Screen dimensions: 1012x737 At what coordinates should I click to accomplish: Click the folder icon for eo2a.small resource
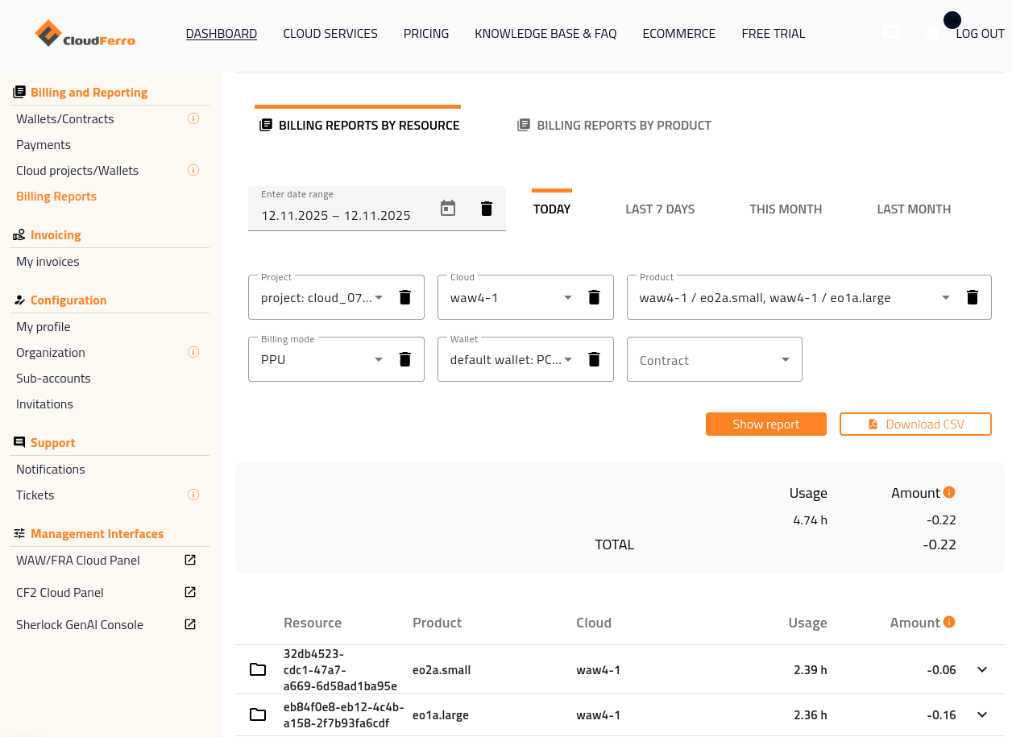[258, 669]
